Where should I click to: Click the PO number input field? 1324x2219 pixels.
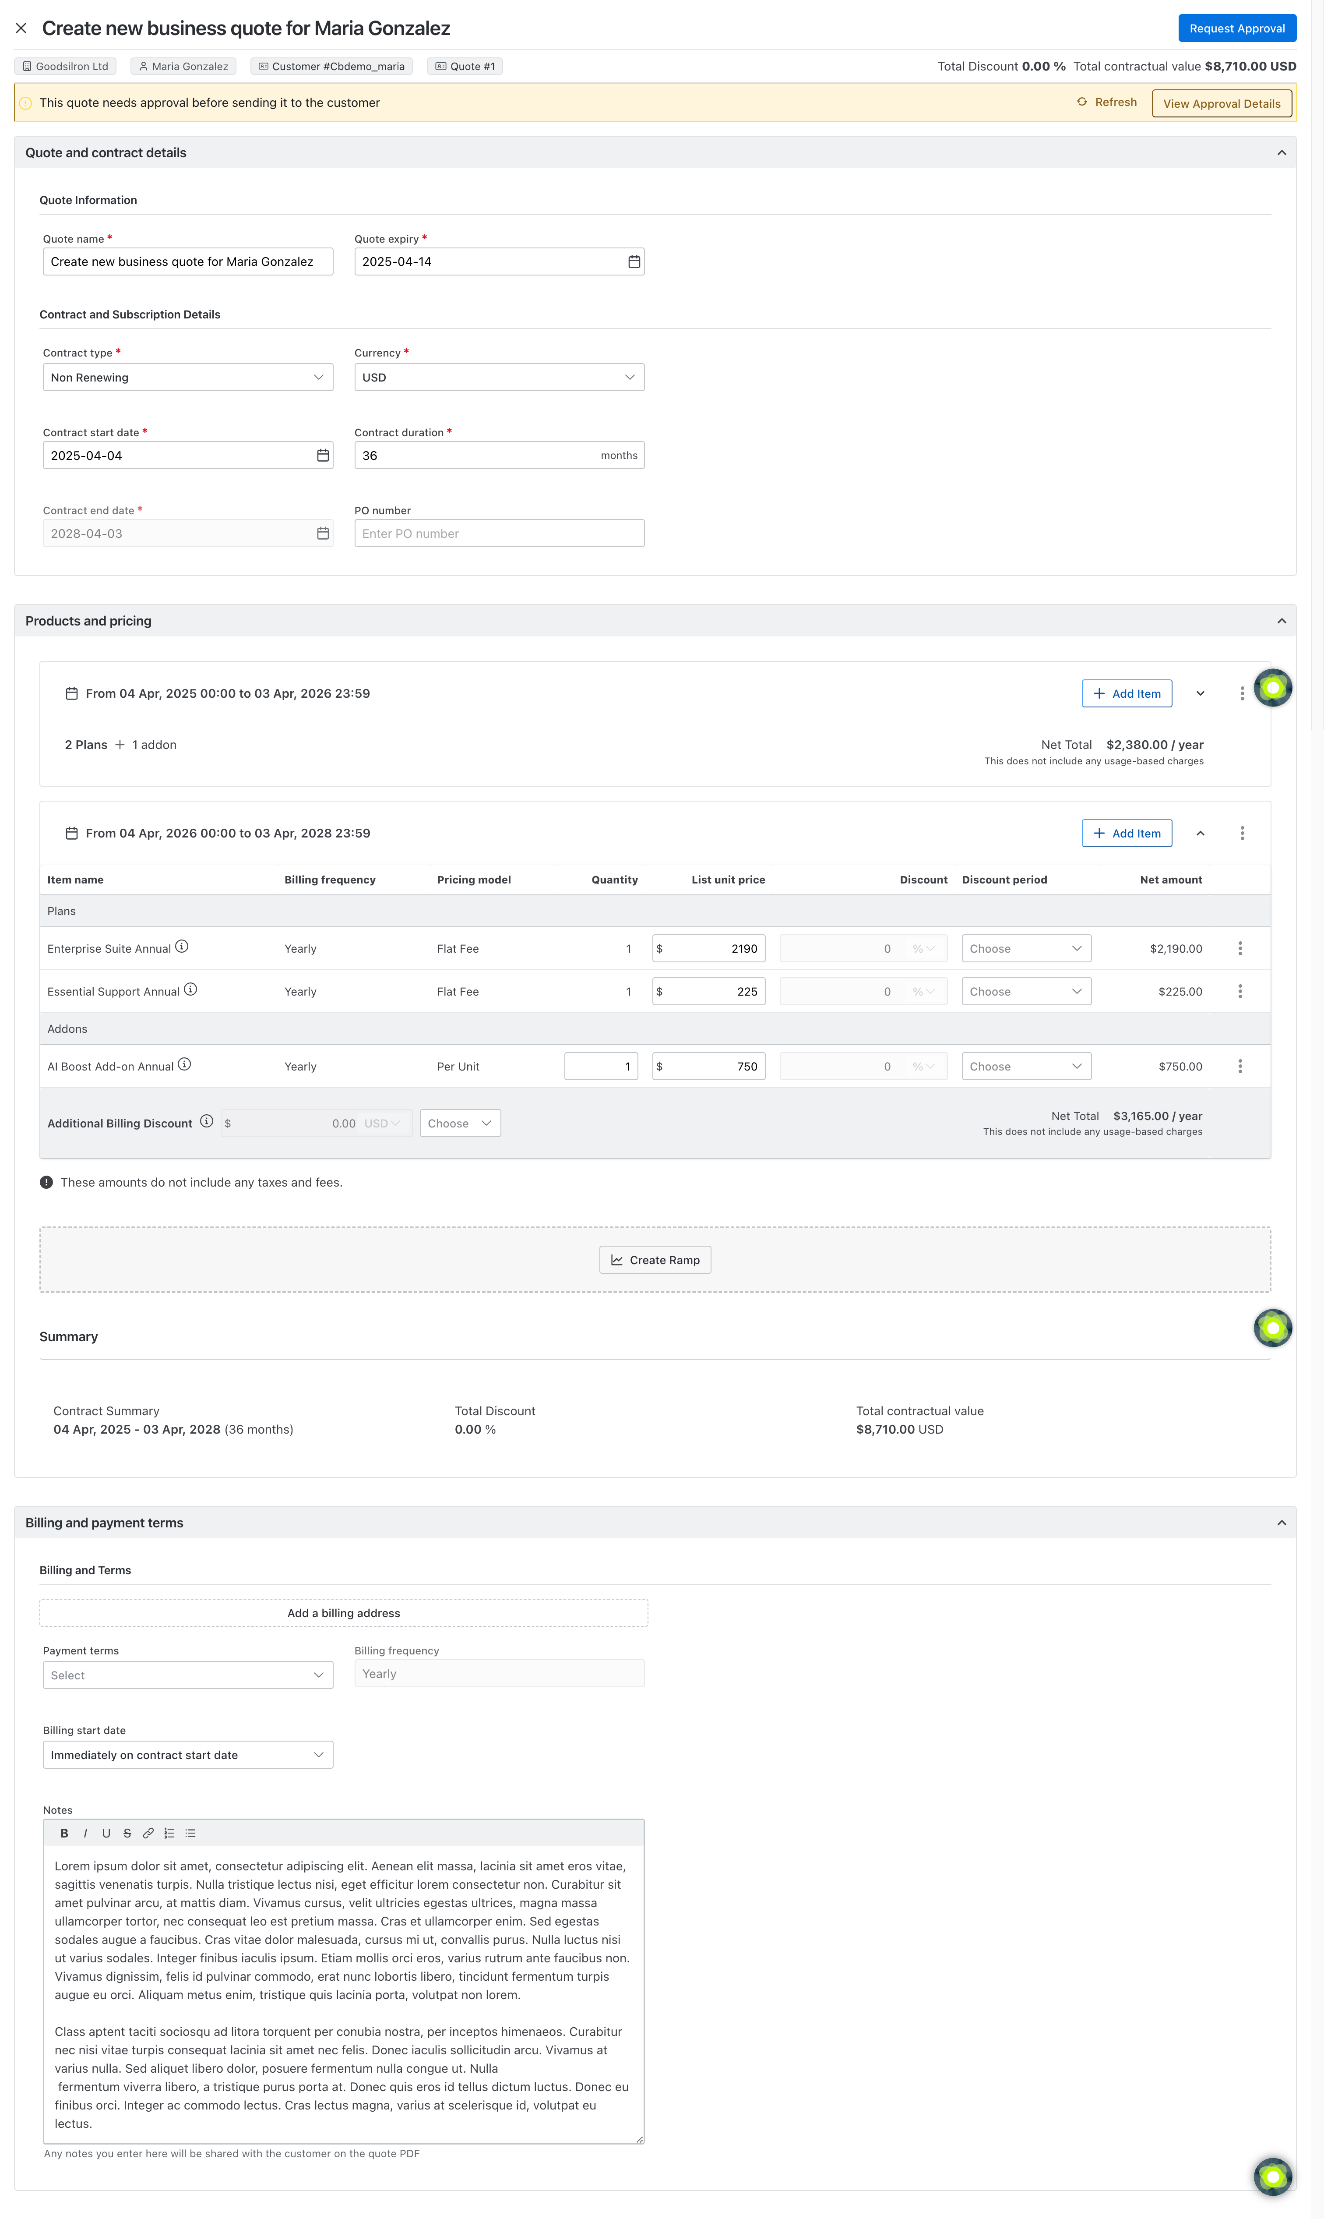499,533
